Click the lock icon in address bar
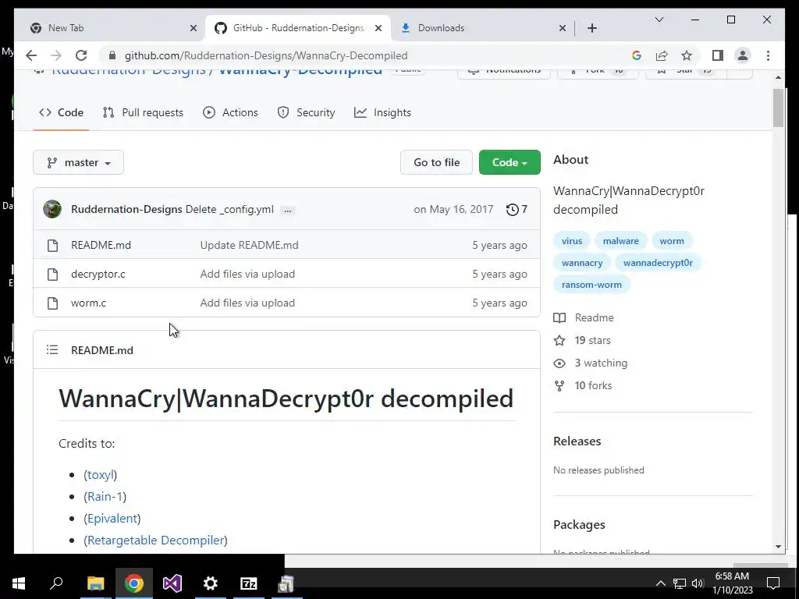Viewport: 799px width, 599px height. [112, 55]
